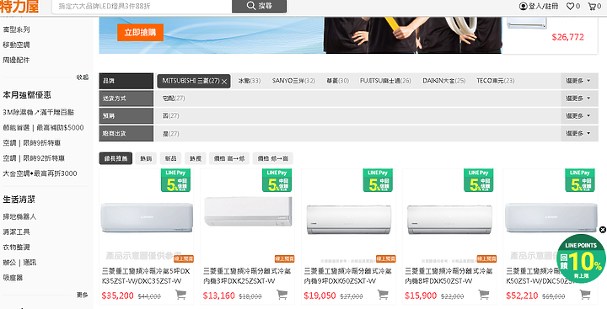The height and width of the screenshot is (309, 607).
Task: Sort by 館長推薦 tab
Action: (115, 158)
